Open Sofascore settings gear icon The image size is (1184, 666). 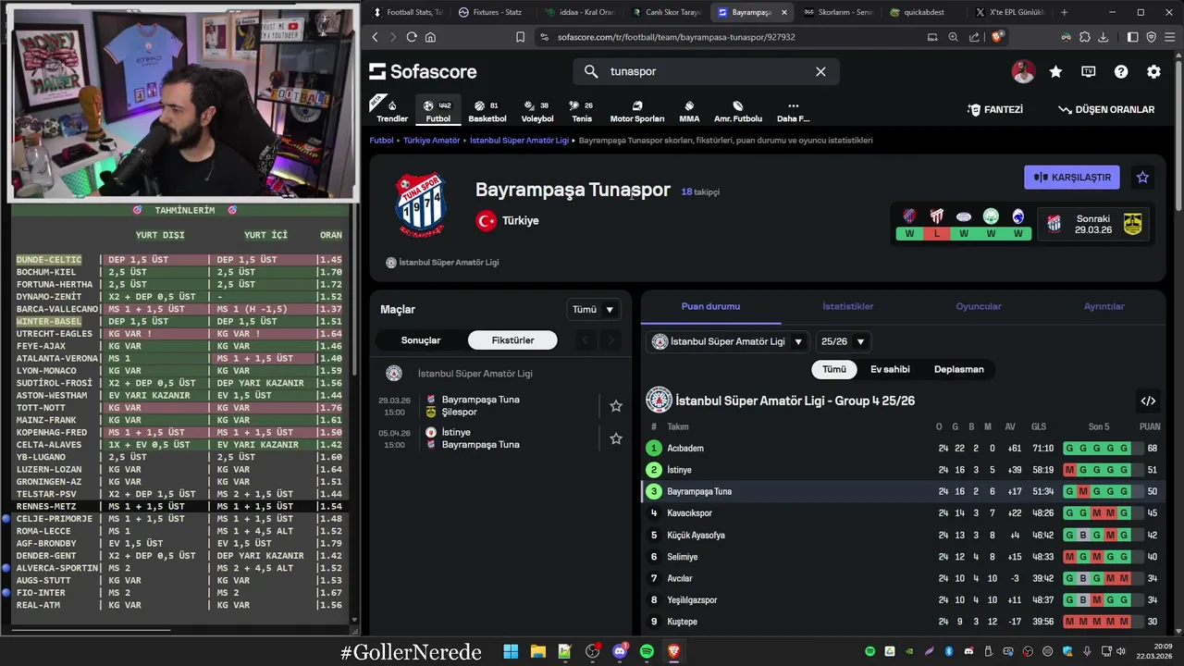[1153, 71]
